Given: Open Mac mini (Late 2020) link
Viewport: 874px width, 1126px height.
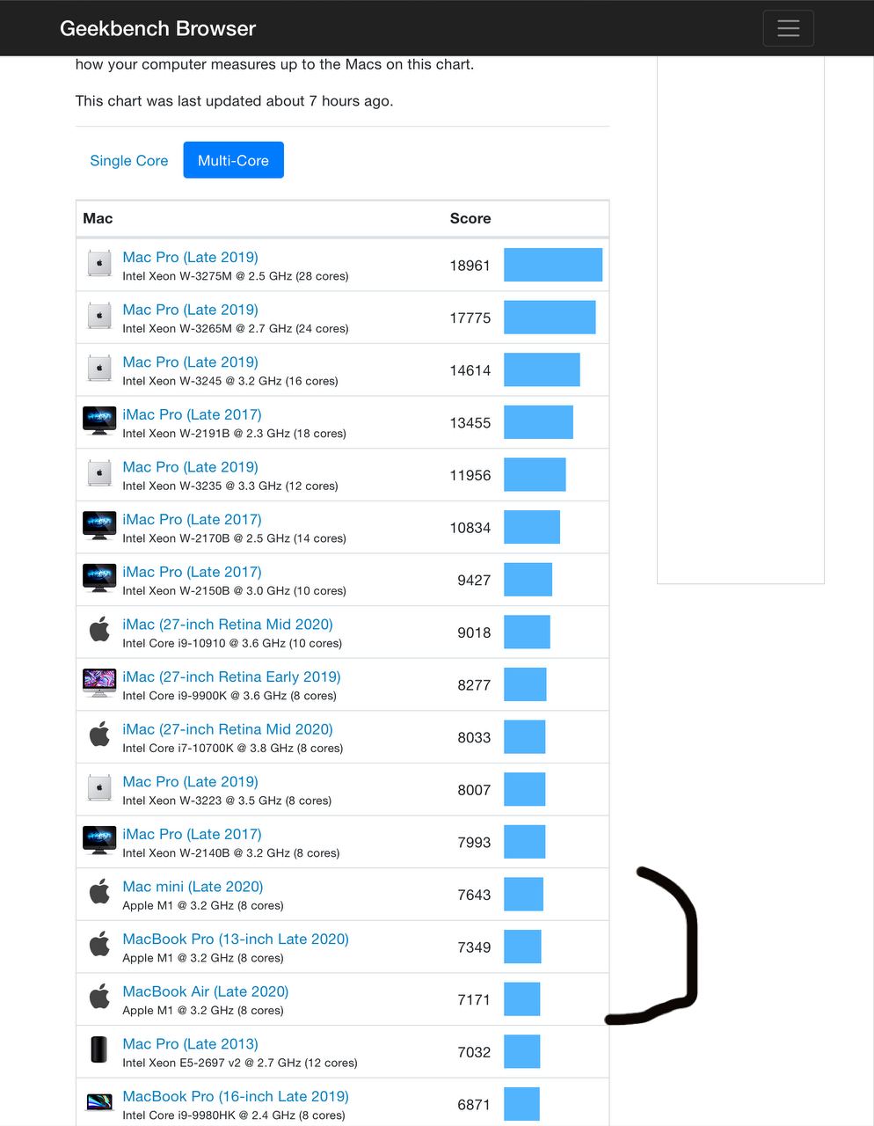Looking at the screenshot, I should click(193, 887).
